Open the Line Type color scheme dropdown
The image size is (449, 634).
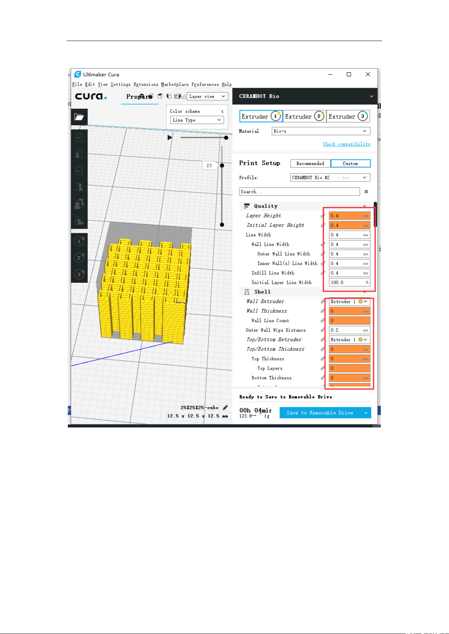[x=197, y=120]
